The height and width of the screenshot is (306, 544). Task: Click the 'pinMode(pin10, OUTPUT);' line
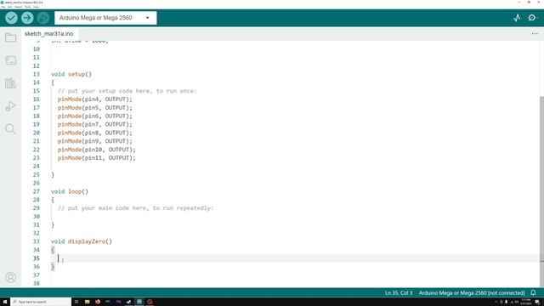click(x=96, y=150)
